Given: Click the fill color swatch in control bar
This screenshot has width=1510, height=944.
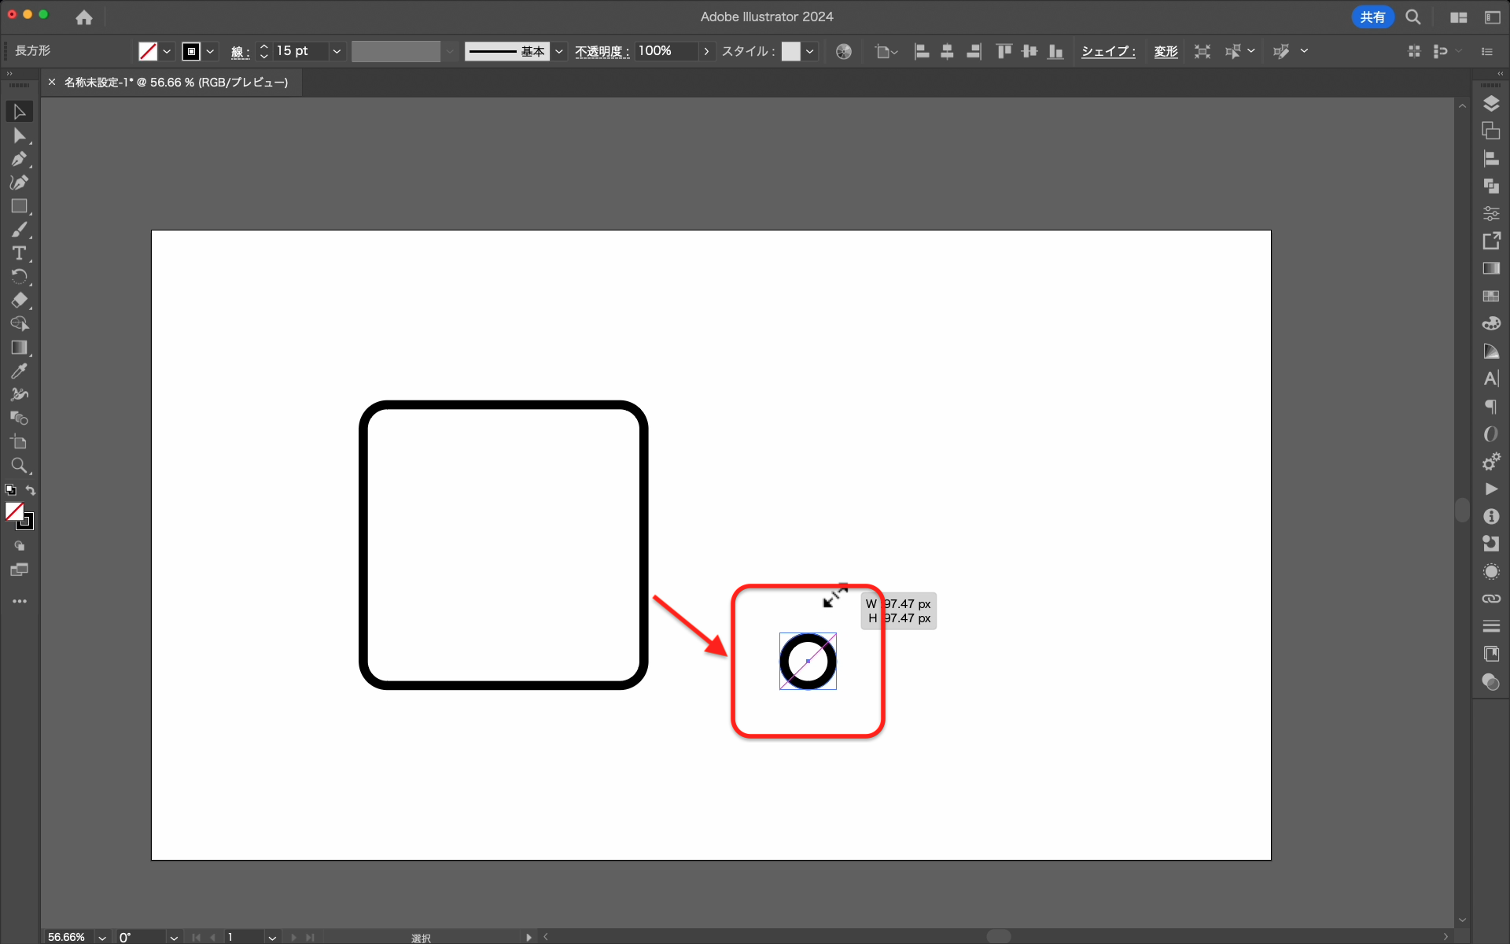Looking at the screenshot, I should pyautogui.click(x=148, y=51).
